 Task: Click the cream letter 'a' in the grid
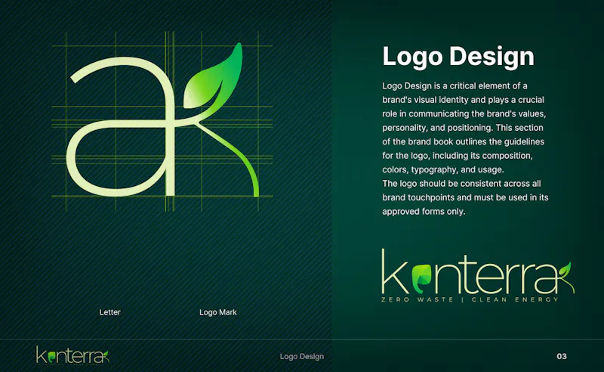pyautogui.click(x=122, y=126)
